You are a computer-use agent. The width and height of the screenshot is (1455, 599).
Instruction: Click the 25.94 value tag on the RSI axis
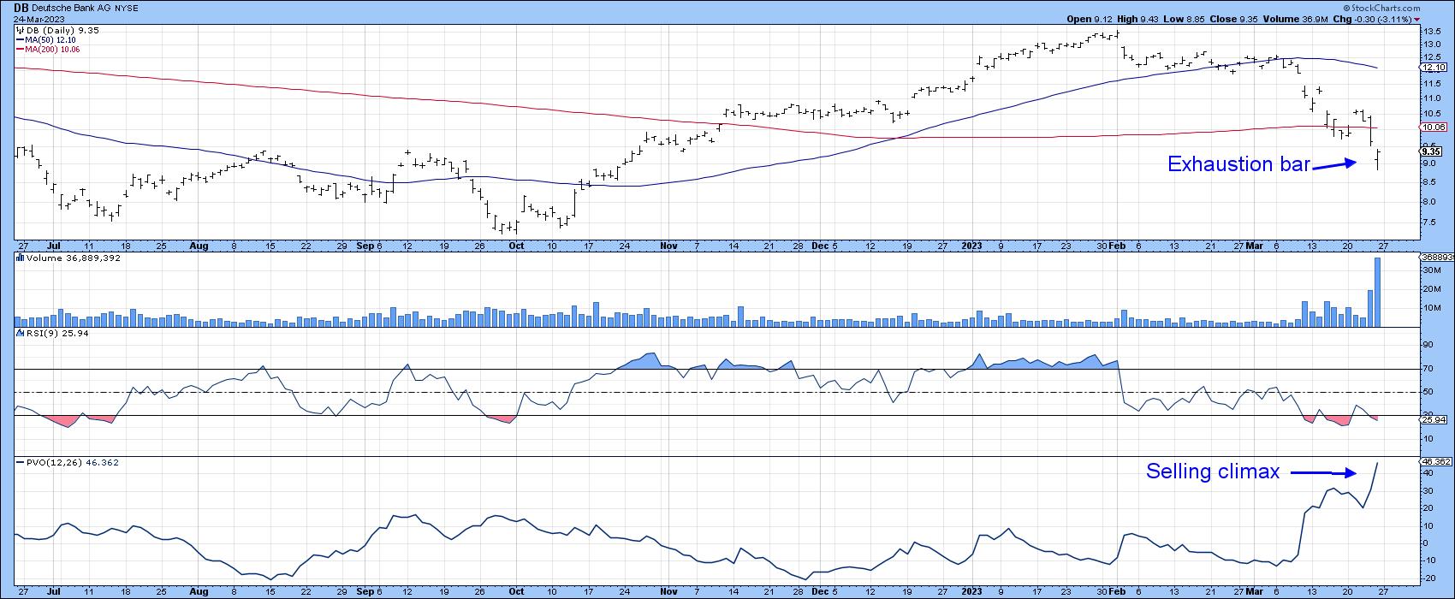(x=1432, y=421)
